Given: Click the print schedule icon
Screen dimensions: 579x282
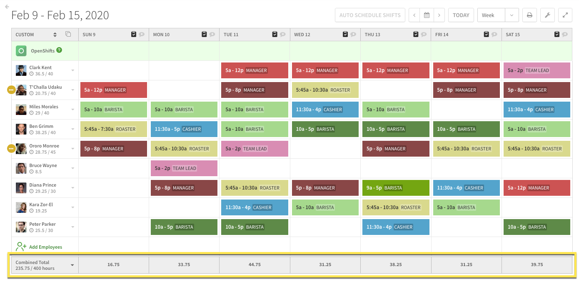Looking at the screenshot, I should 529,15.
